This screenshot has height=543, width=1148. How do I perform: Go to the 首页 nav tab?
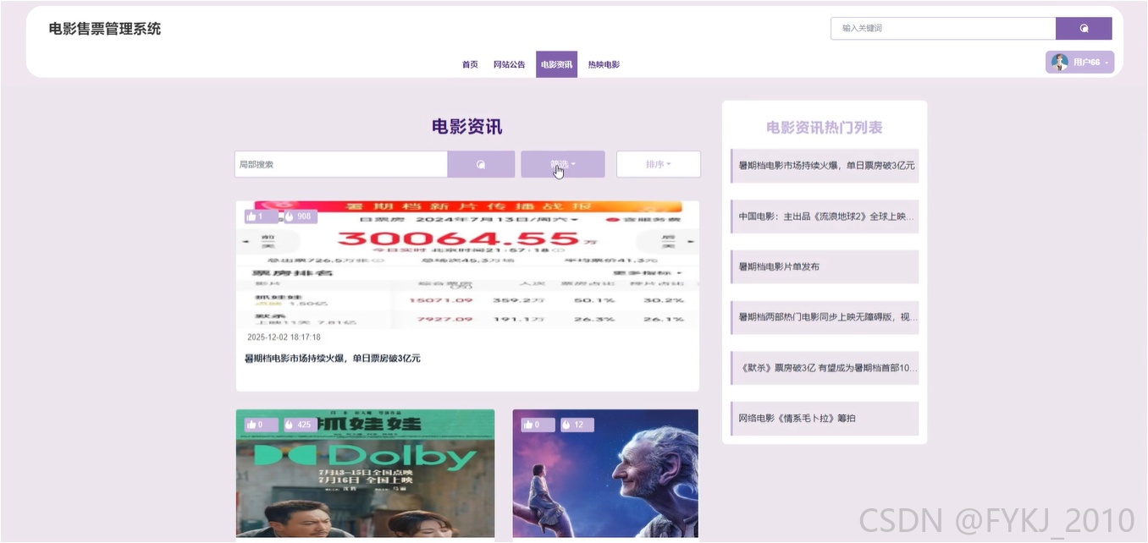tap(470, 64)
